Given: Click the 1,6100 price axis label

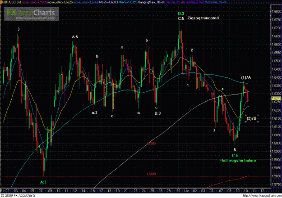Looking at the screenshot, I should coord(276,127).
